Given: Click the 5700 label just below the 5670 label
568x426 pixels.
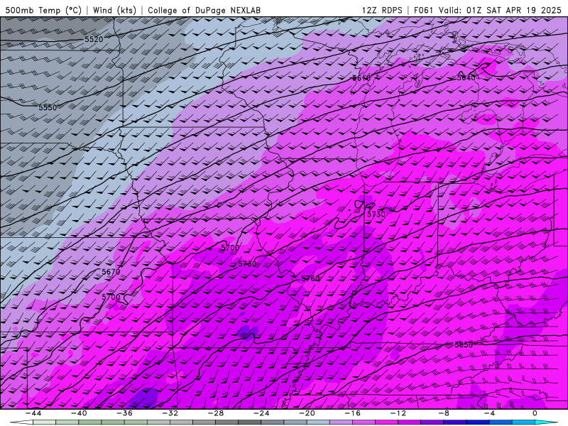Looking at the screenshot, I should point(111,297).
